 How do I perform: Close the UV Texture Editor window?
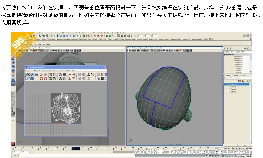[x=105, y=67]
